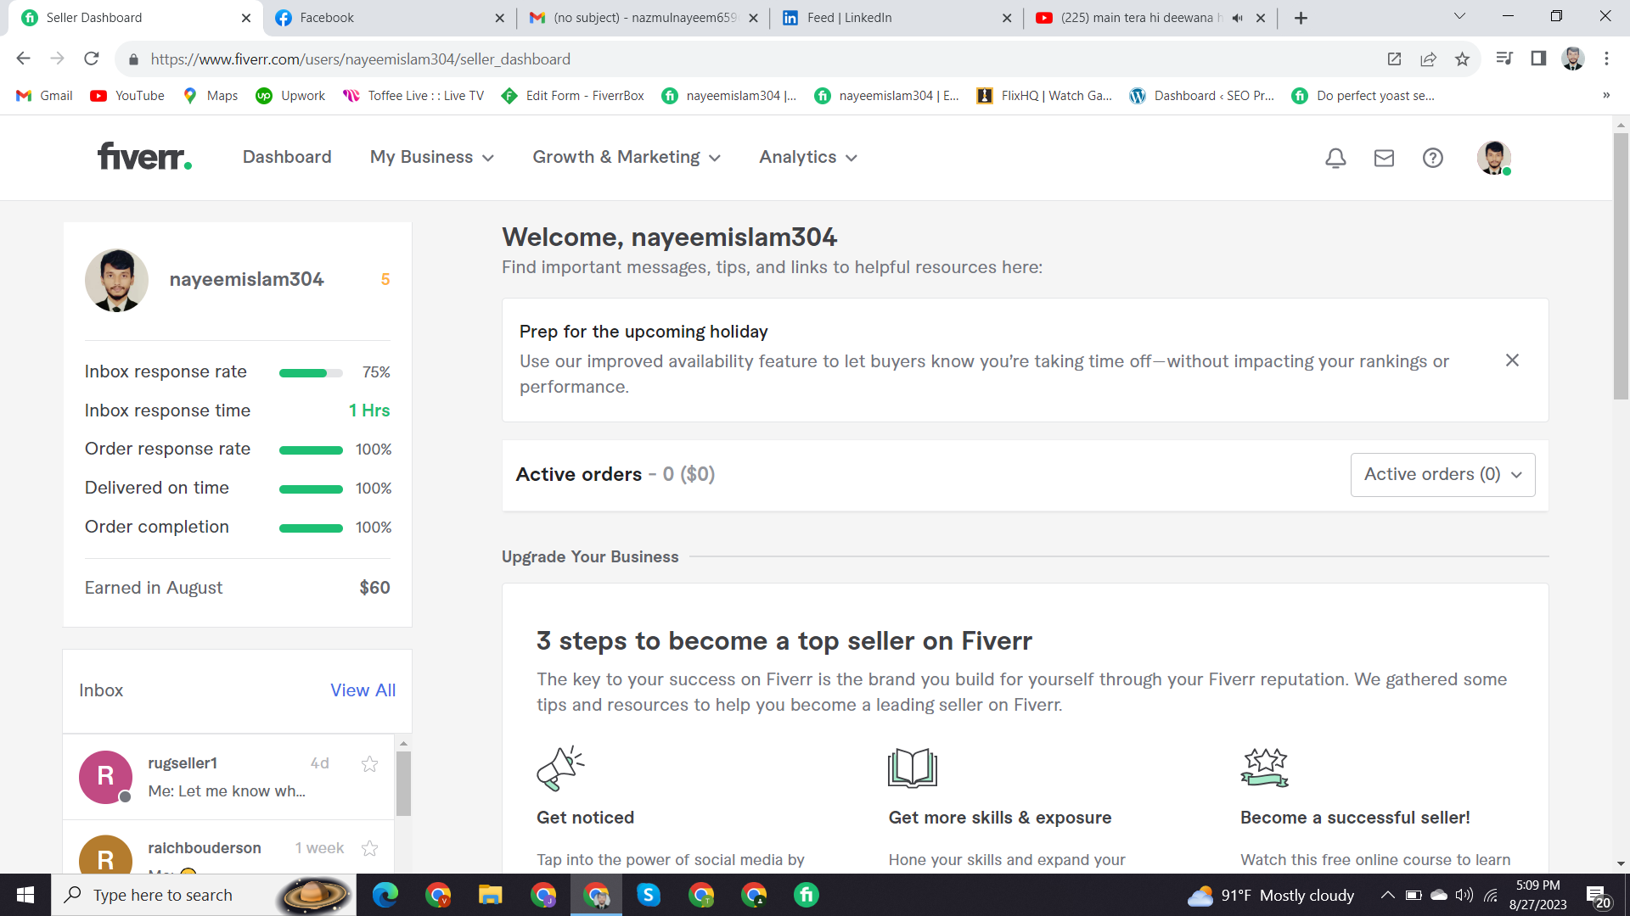Open the Maps bookmark
The height and width of the screenshot is (916, 1630).
[211, 96]
